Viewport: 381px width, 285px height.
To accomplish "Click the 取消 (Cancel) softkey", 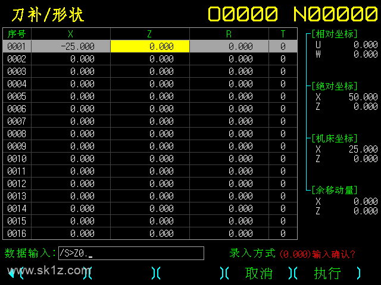I will click(x=258, y=273).
